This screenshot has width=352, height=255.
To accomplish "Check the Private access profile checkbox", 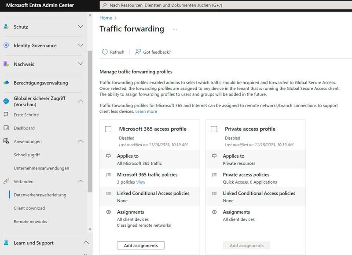I will pos(213,129).
